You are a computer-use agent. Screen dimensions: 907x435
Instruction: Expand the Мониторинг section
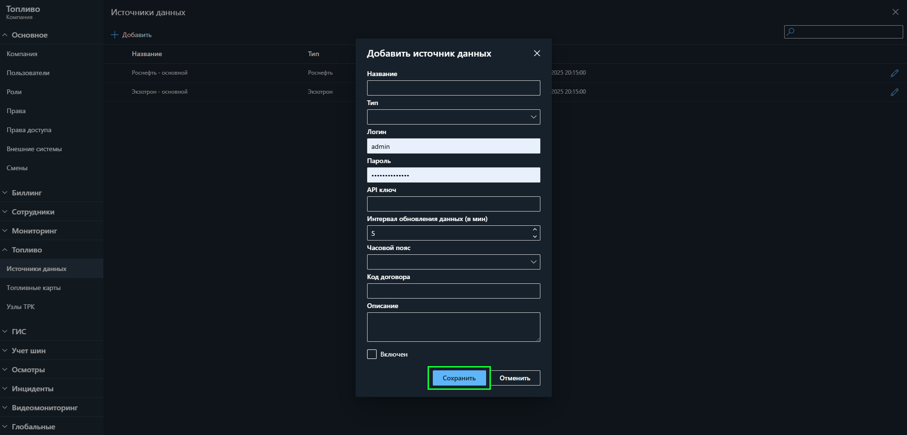coord(34,231)
